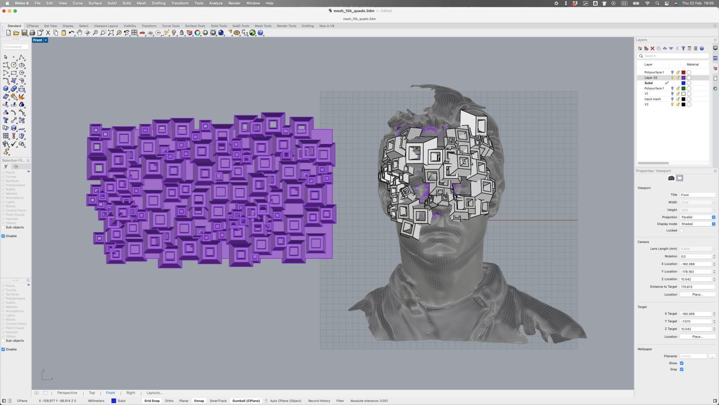Move layer up with blue triangle icon
This screenshot has height=405, width=719.
point(665,48)
